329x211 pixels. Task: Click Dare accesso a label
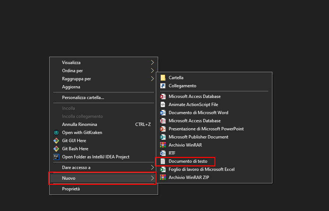point(76,168)
